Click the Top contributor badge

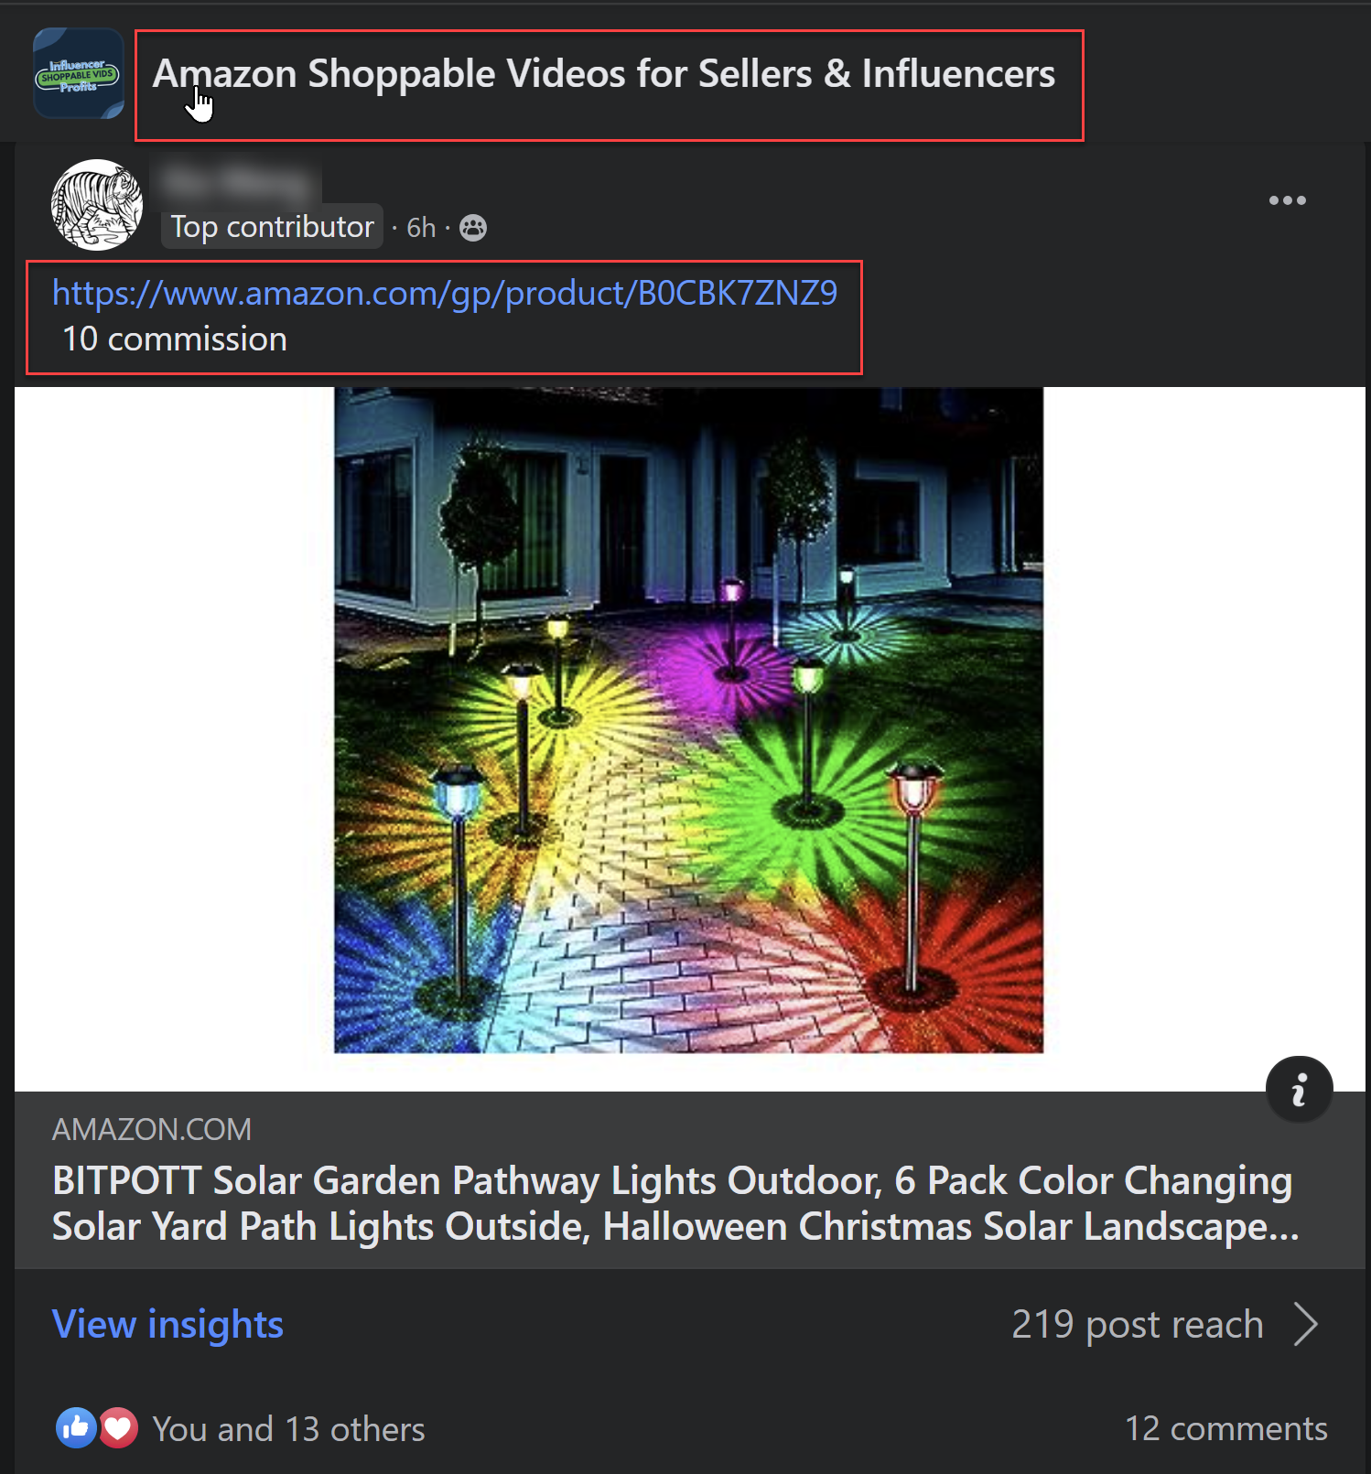coord(272,227)
